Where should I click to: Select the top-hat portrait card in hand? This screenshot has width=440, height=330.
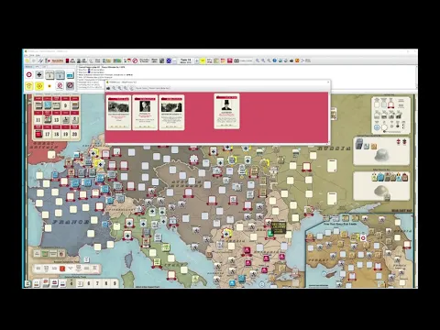point(226,111)
